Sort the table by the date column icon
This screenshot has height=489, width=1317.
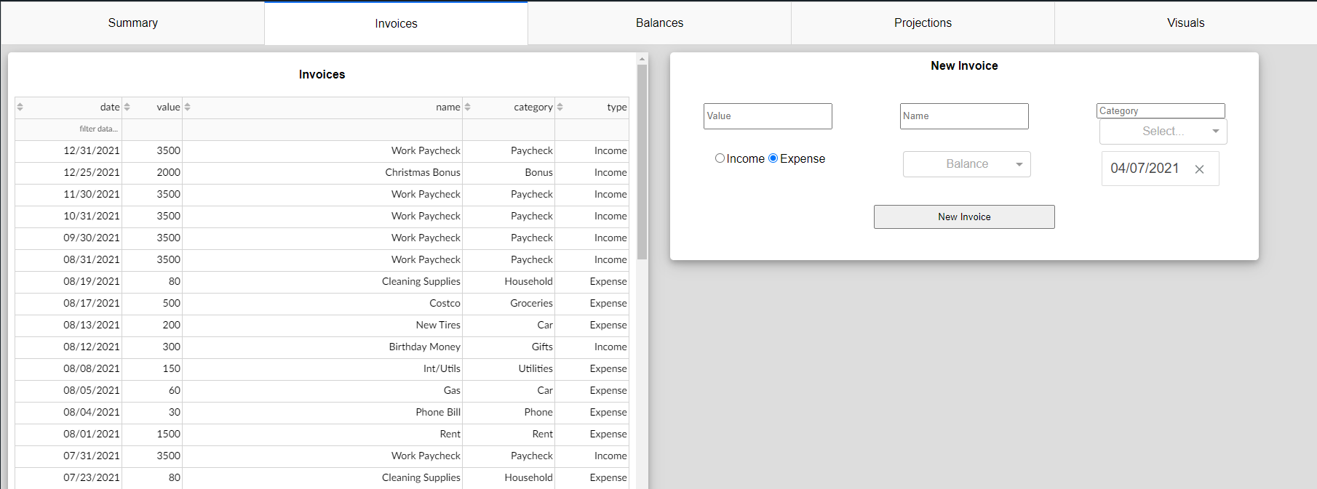click(x=20, y=107)
